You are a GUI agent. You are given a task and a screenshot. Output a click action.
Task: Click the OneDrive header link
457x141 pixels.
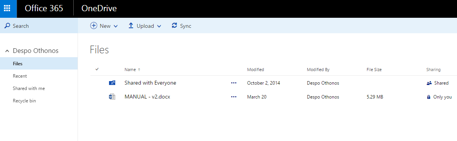[99, 8]
